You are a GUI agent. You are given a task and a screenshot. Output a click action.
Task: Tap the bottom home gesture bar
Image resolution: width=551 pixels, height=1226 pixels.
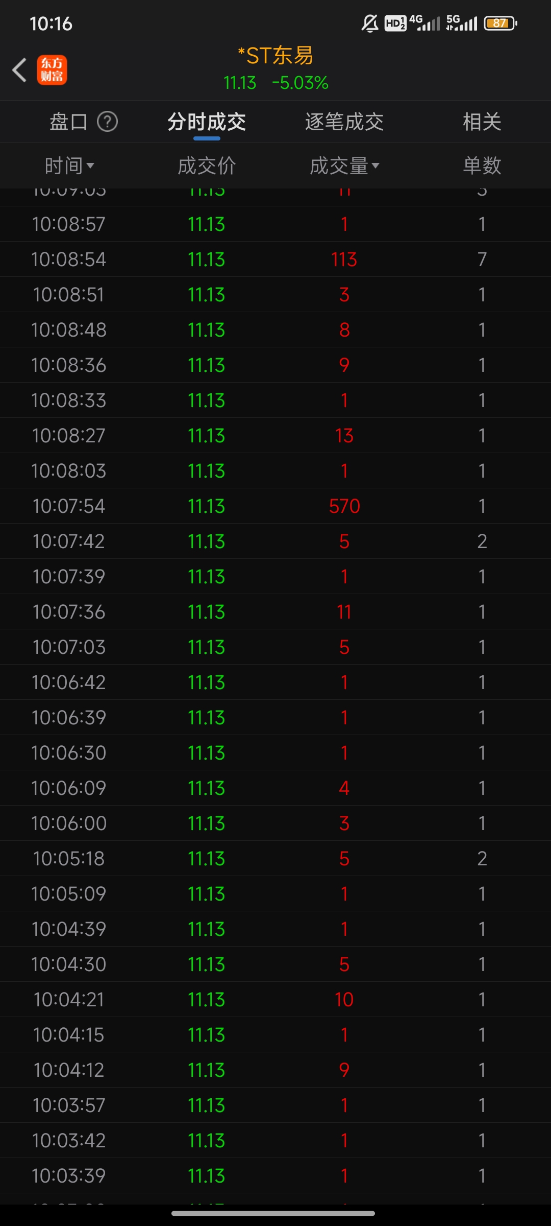(273, 1213)
